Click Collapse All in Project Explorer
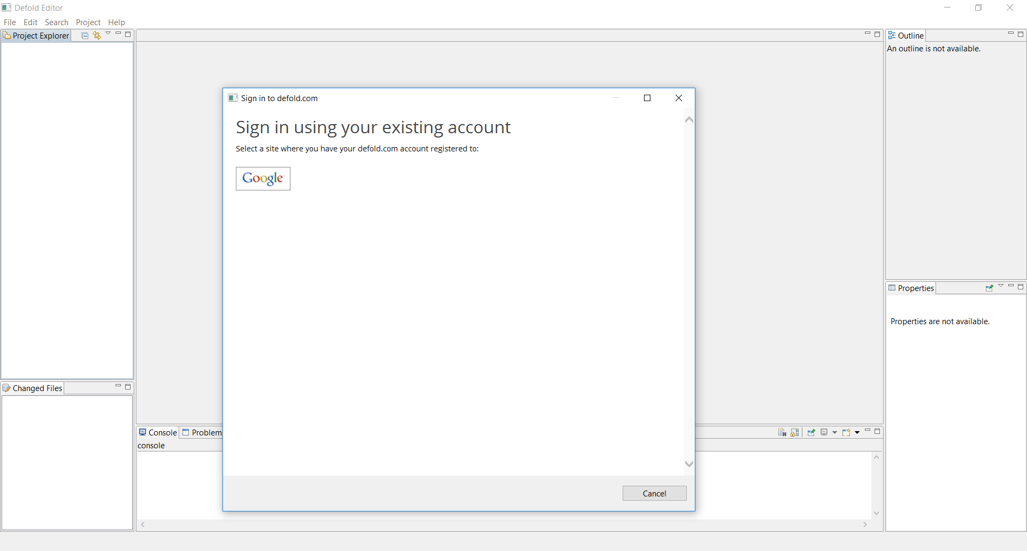 85,35
